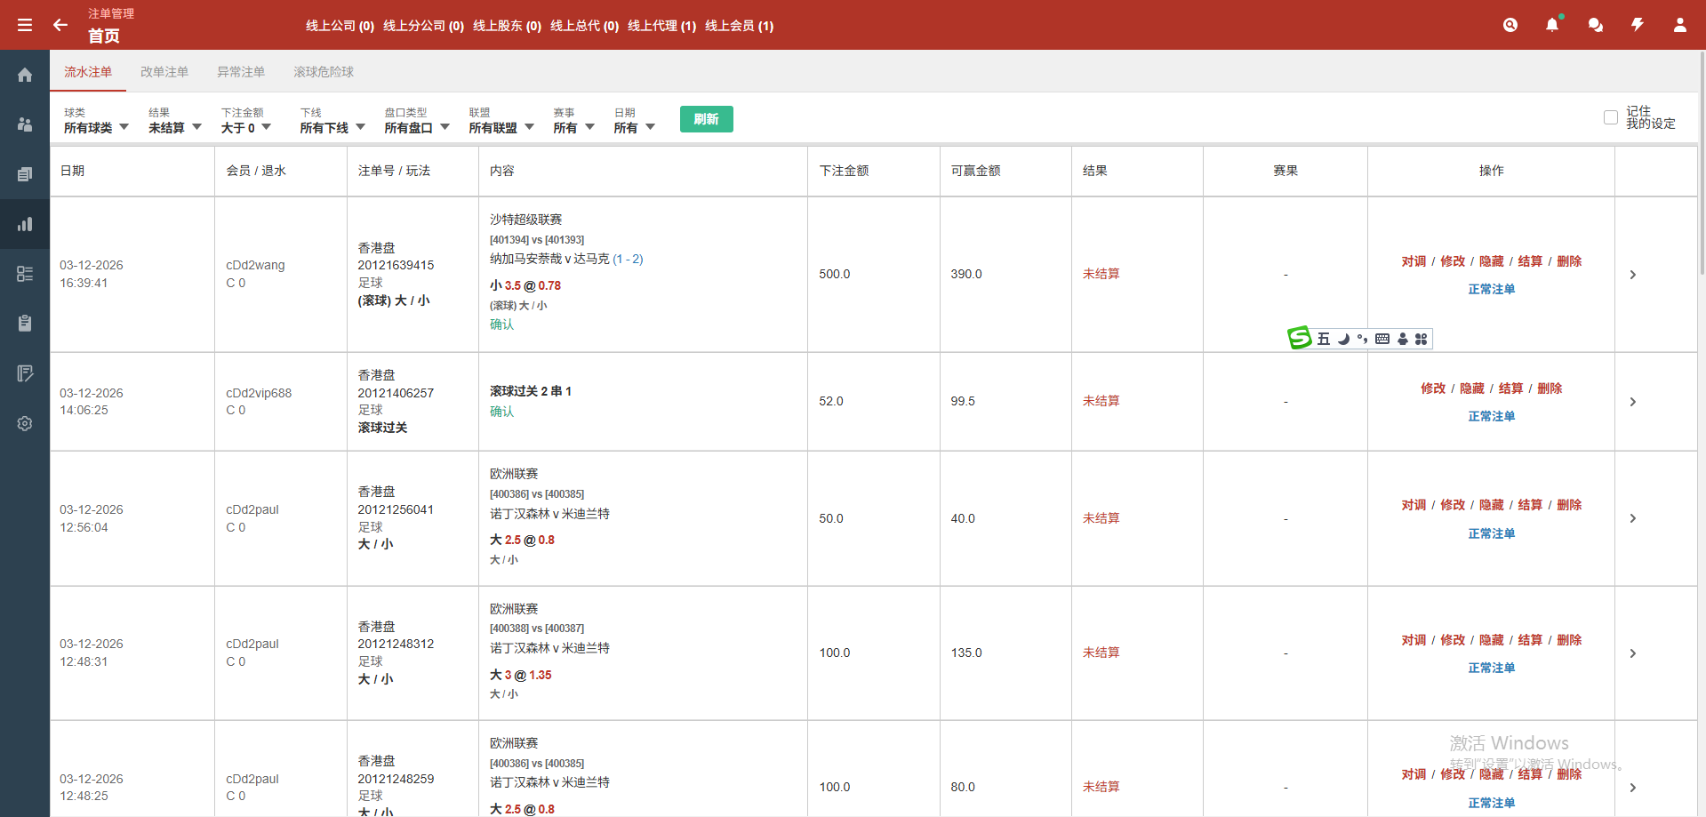Open the 结果 未结算 dropdown
The width and height of the screenshot is (1706, 817).
(174, 128)
